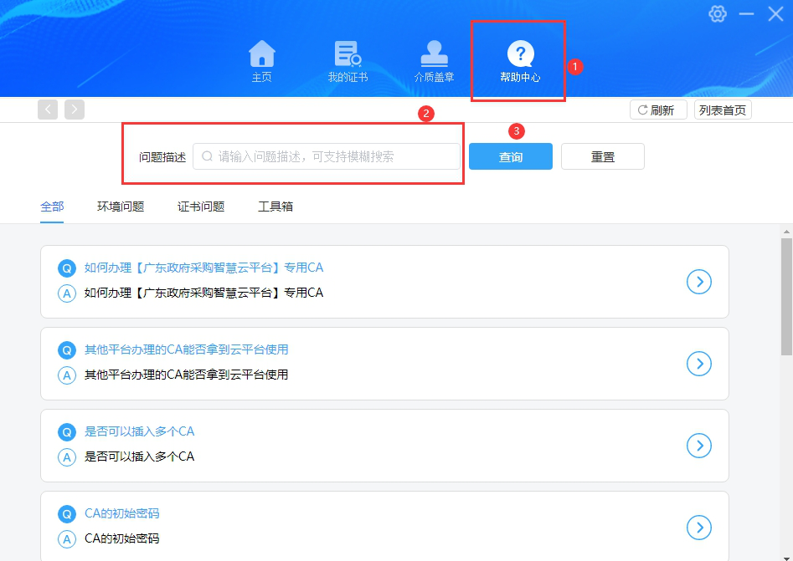This screenshot has height=561, width=793.
Task: Switch to the 环境问题 tab
Action: (121, 207)
